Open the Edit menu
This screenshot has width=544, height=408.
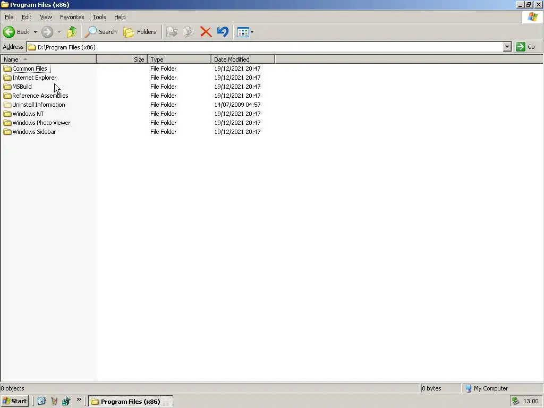(27, 17)
